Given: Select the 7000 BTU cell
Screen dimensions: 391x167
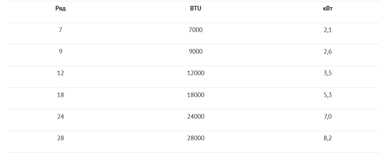Looking at the screenshot, I should [195, 30].
